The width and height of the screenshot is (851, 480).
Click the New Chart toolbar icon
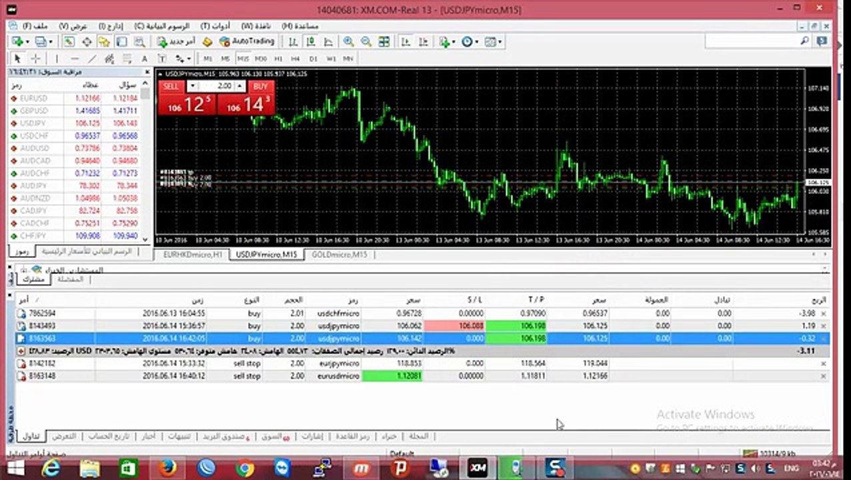pyautogui.click(x=17, y=41)
